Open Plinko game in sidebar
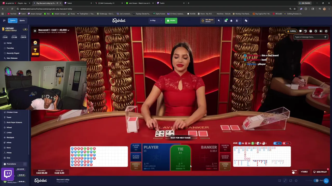 coord(9,153)
